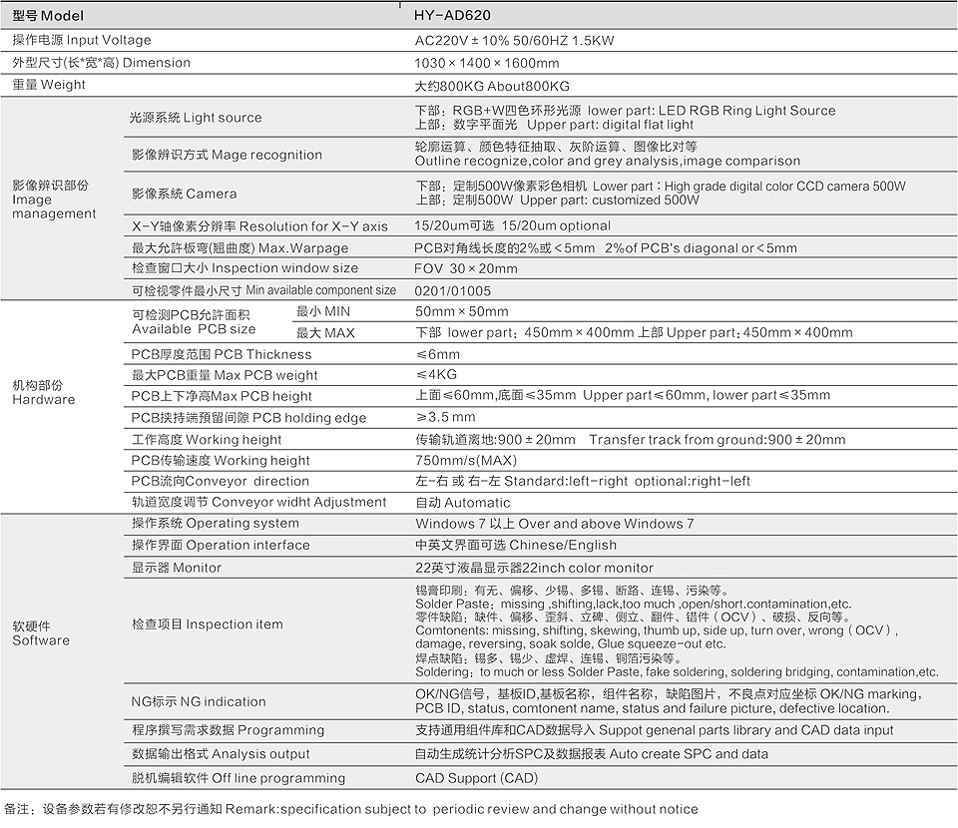The image size is (958, 828).
Task: Click the Monitor row label
Action: coord(177,569)
